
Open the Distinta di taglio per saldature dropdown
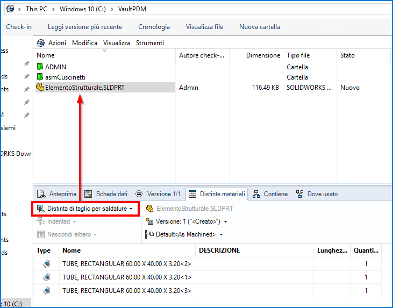point(84,208)
